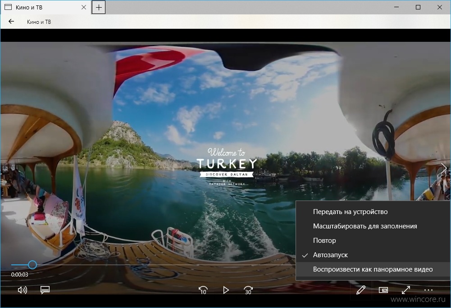This screenshot has height=308, width=451.
Task: Enter full screen mode
Action: pos(406,290)
